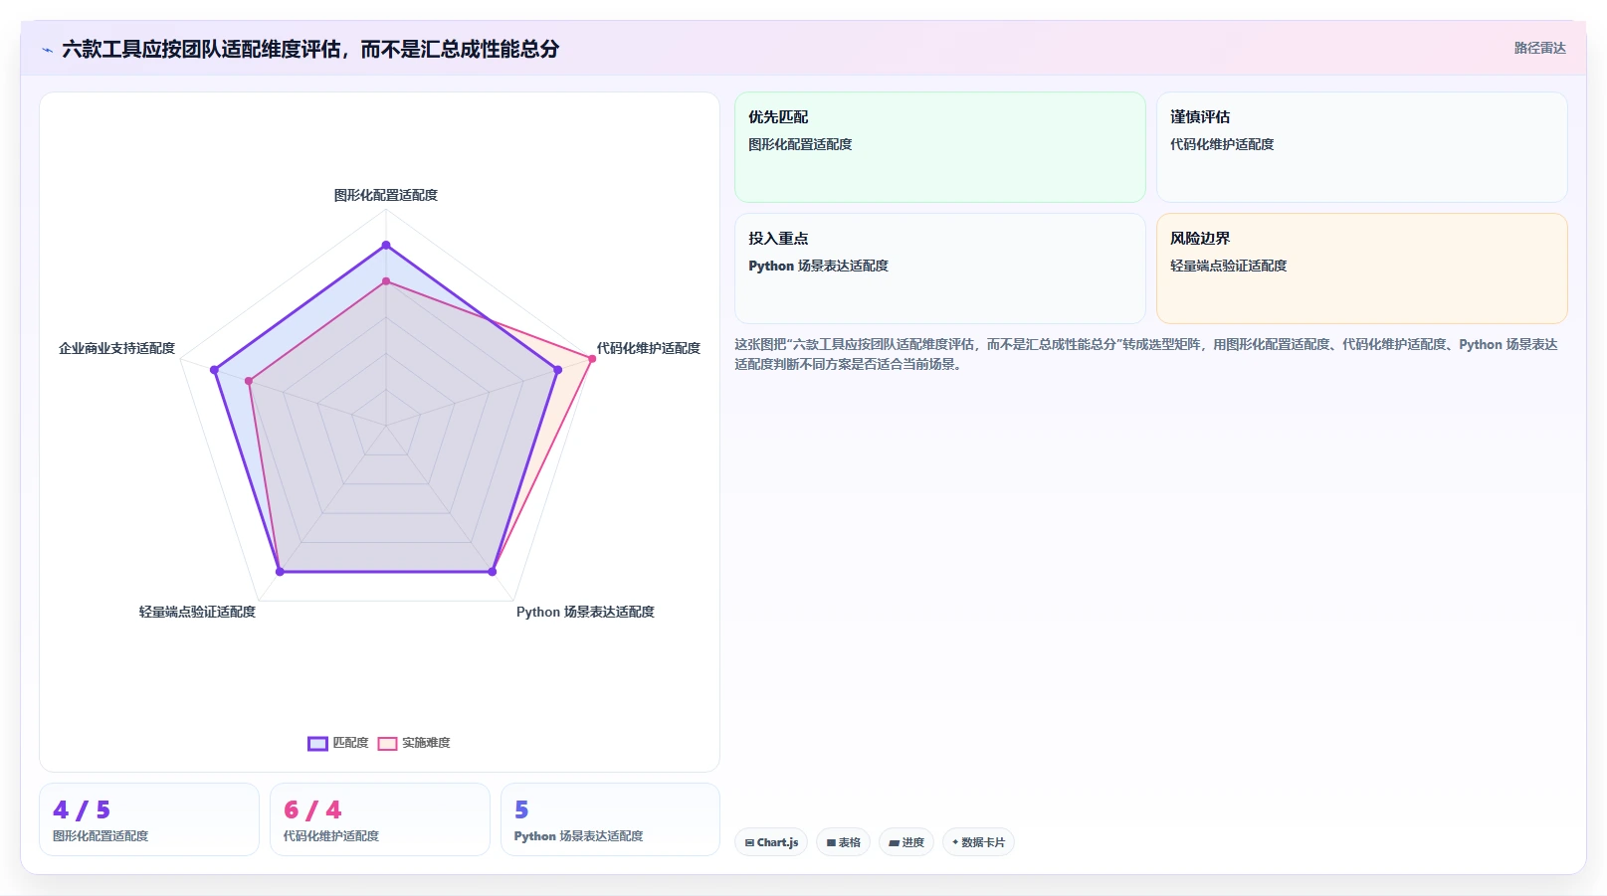This screenshot has width=1607, height=896.
Task: Click the 5 Python 场景表达适配度 stat card
Action: (610, 819)
